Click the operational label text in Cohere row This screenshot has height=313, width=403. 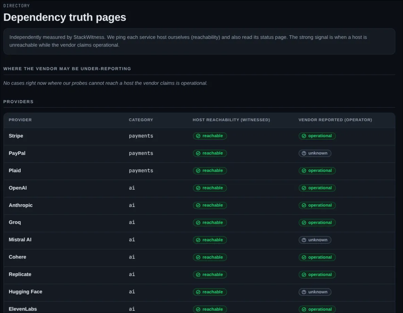coord(320,257)
